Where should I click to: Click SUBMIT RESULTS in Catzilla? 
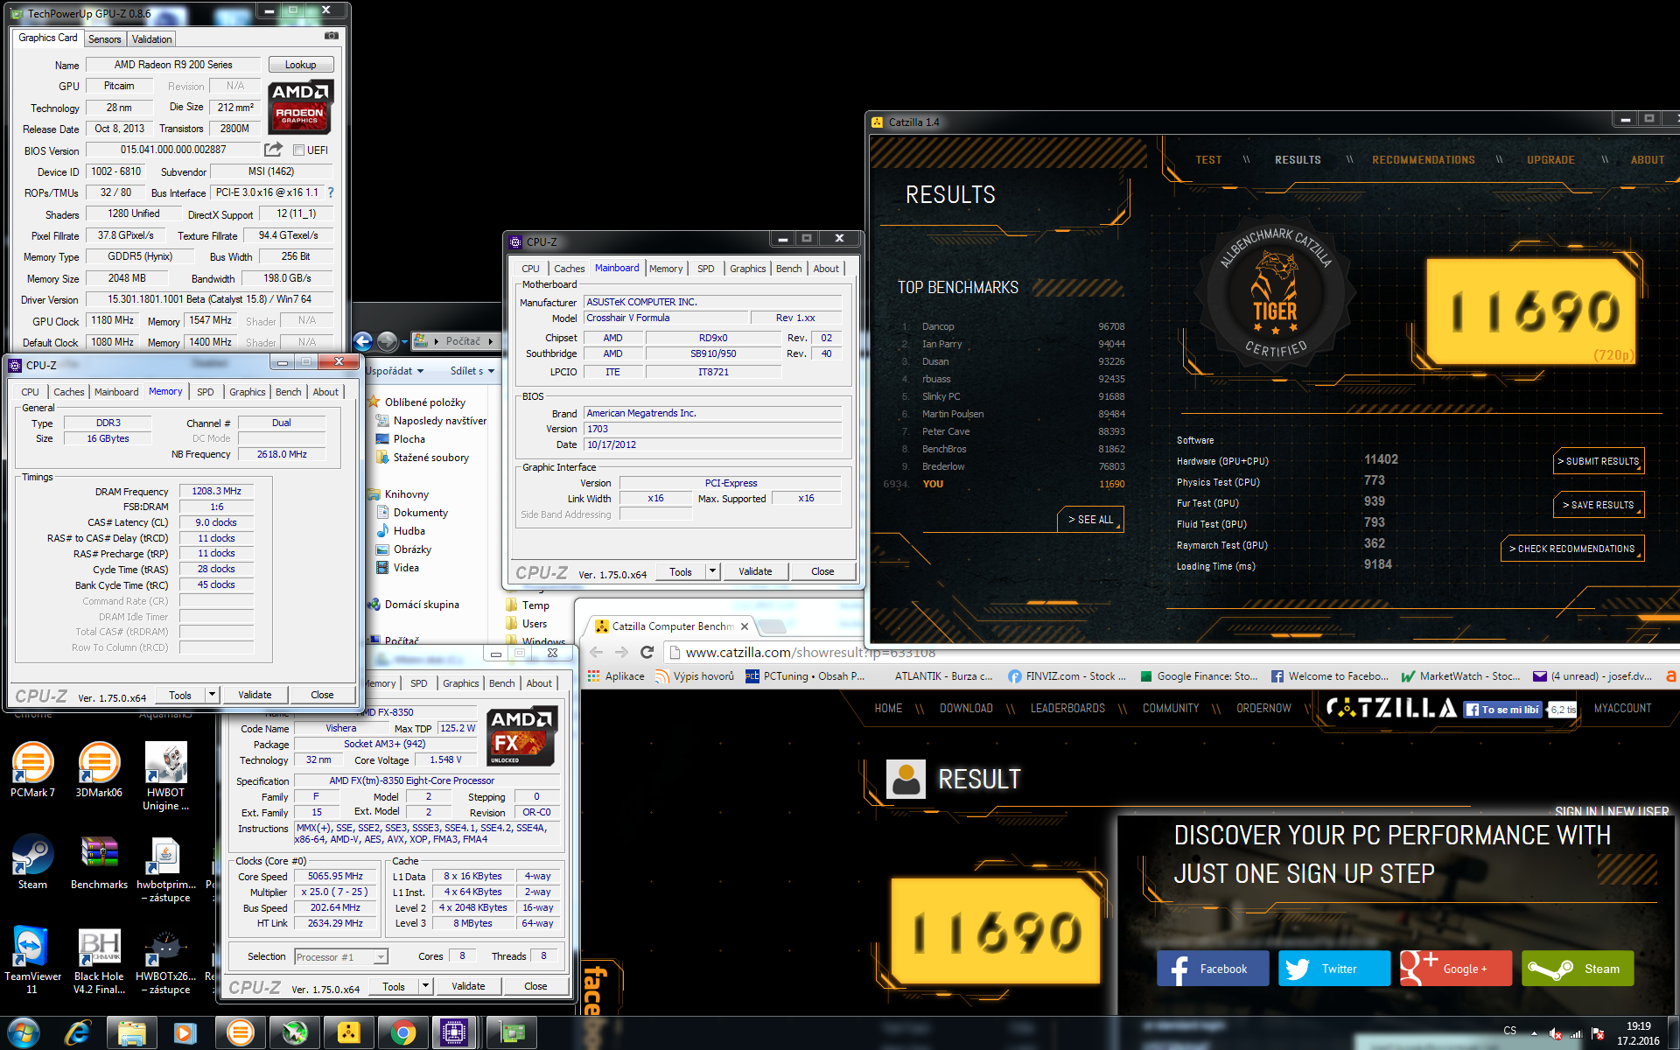coord(1598,461)
